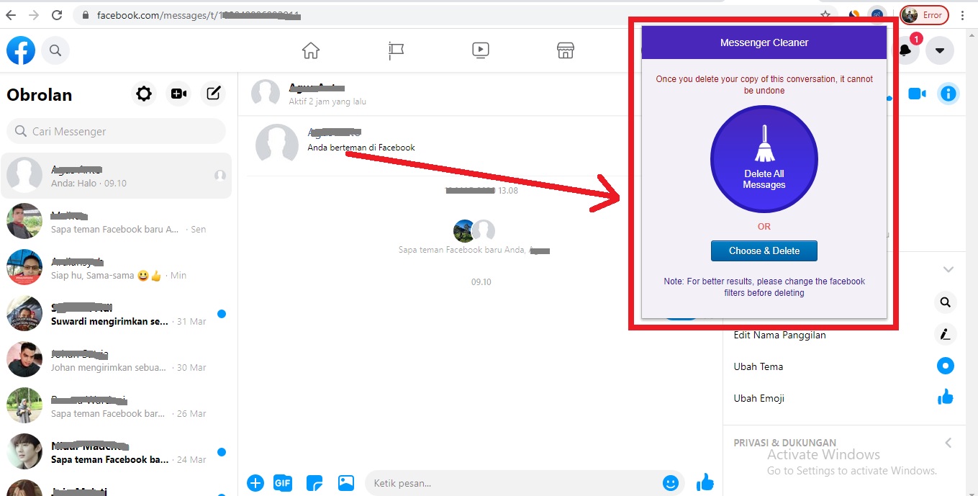Click Edit Nama Panggilan text
This screenshot has height=496, width=978.
(779, 335)
